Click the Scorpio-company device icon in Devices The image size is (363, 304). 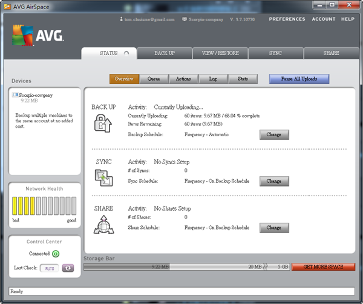(x=15, y=94)
